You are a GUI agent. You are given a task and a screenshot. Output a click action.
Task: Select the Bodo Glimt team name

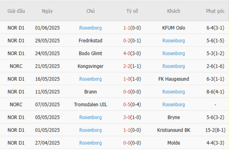(x=91, y=54)
